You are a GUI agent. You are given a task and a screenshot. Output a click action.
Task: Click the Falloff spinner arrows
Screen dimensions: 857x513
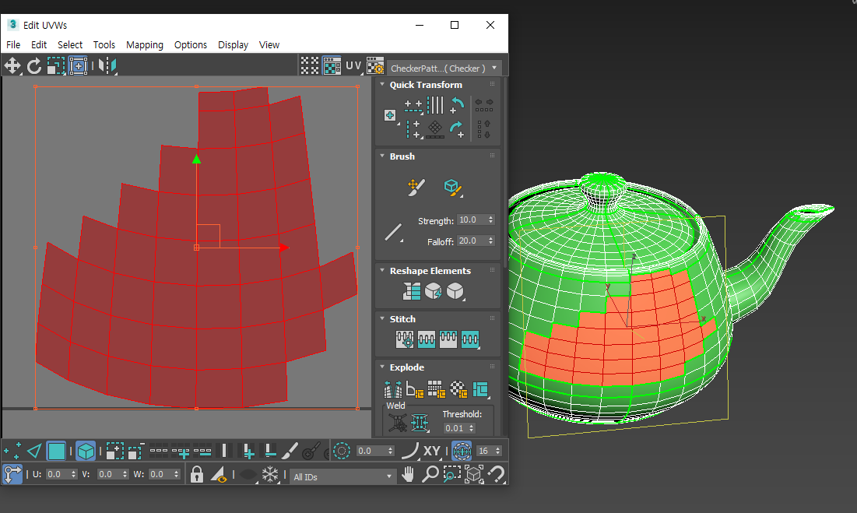click(491, 241)
